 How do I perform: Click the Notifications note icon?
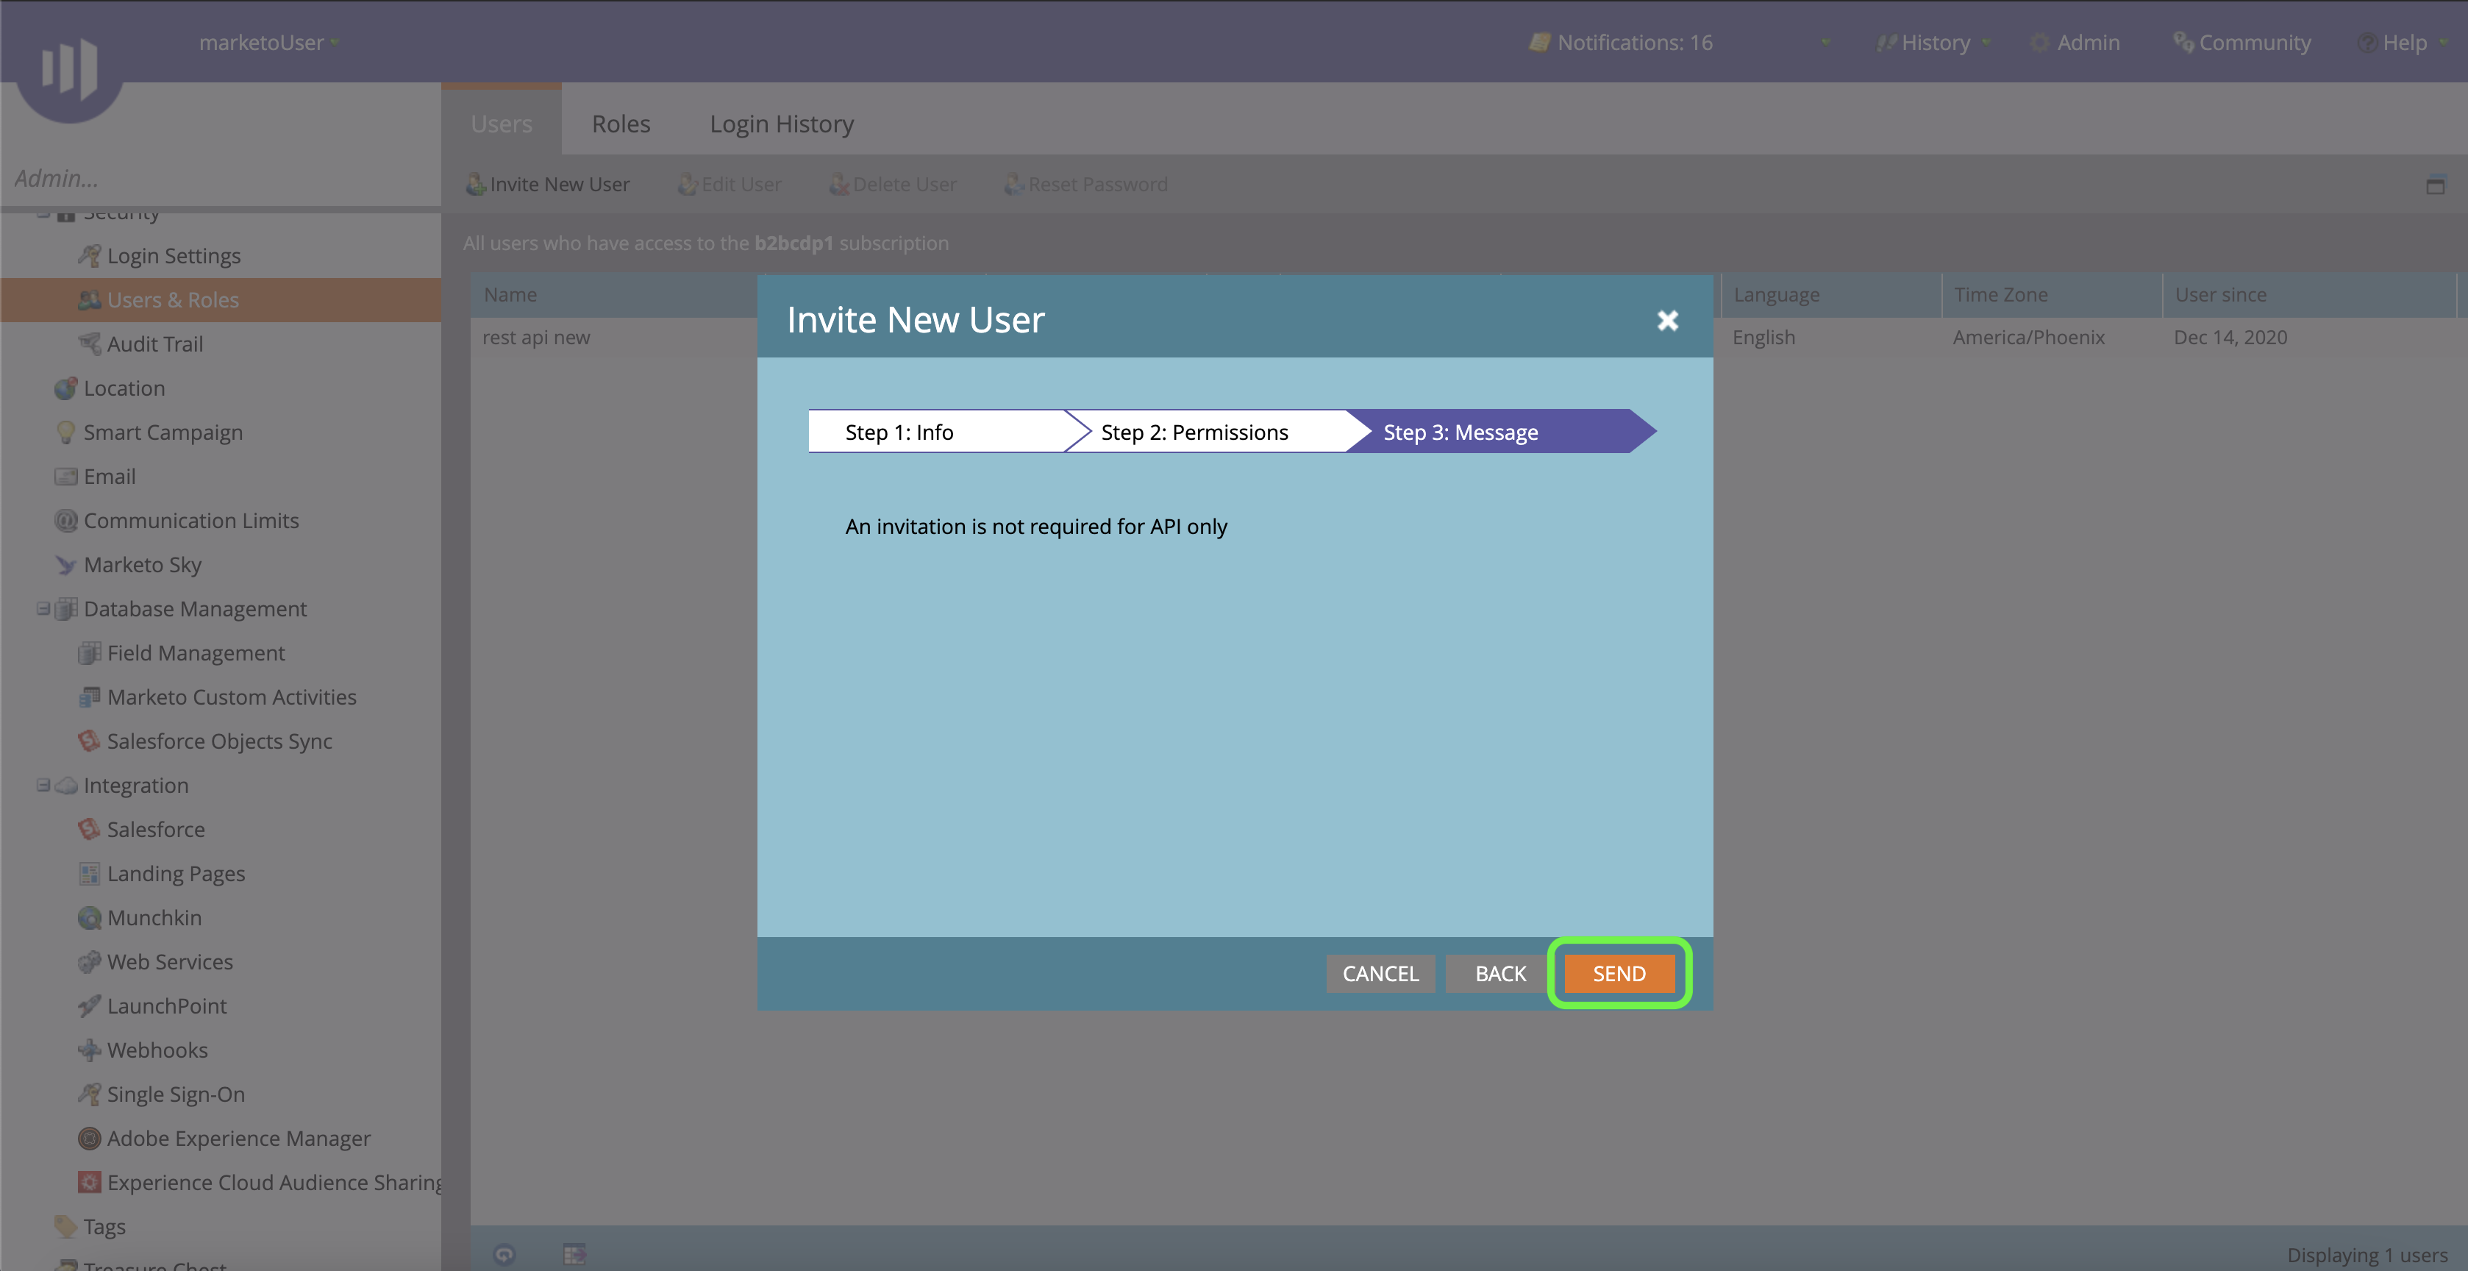point(1538,43)
